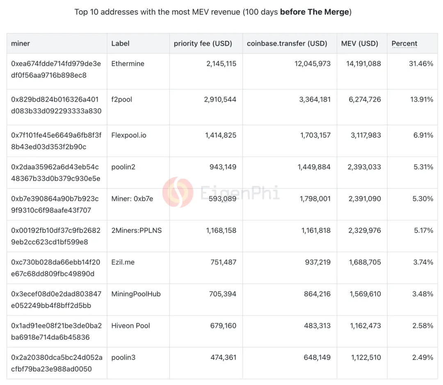This screenshot has height=385, width=443.
Task: Select Ethermine's 31.46% percent value
Action: (422, 64)
